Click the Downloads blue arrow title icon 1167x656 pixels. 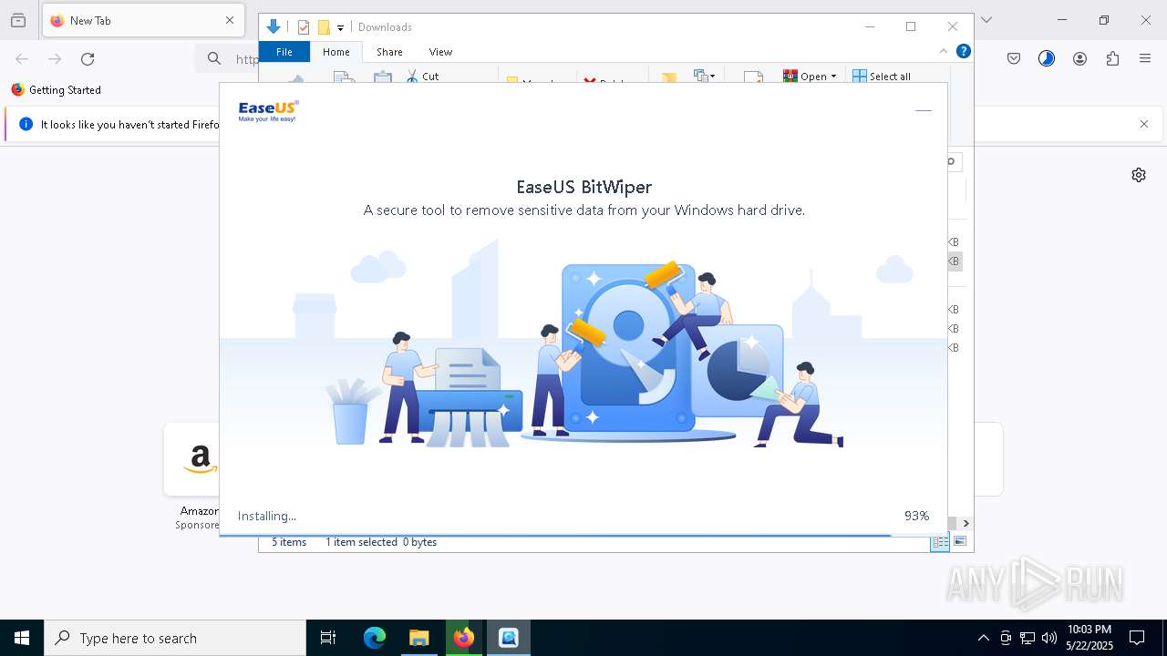[x=273, y=27]
